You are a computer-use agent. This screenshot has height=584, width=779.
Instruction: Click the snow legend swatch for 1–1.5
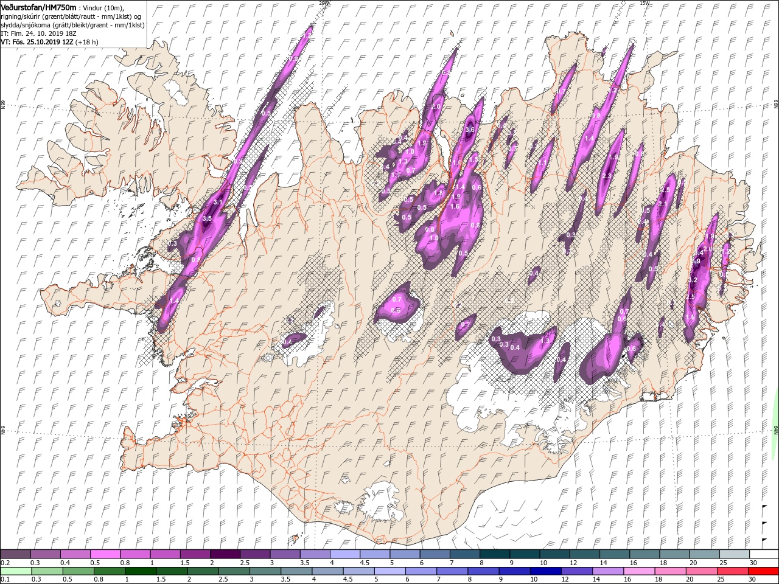point(165,554)
